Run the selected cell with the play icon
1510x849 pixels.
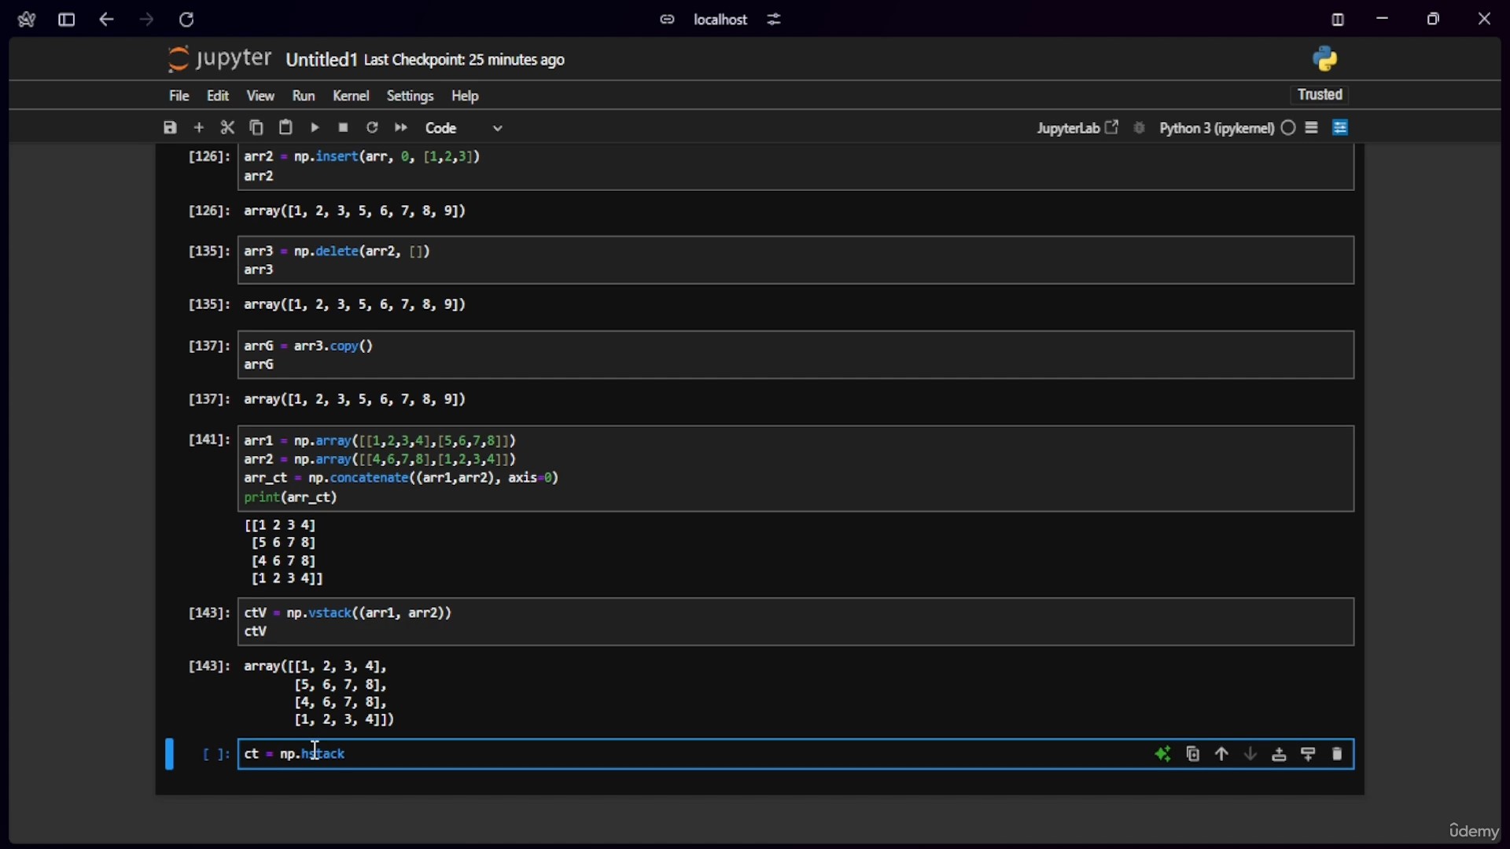pyautogui.click(x=315, y=127)
